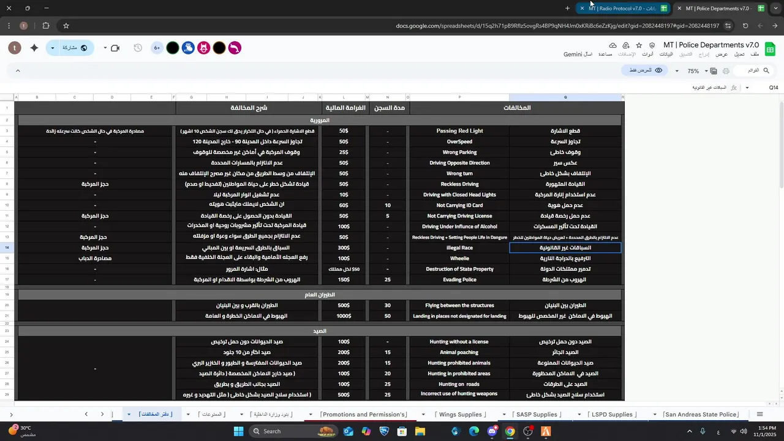Open the user account avatar

click(x=15, y=48)
